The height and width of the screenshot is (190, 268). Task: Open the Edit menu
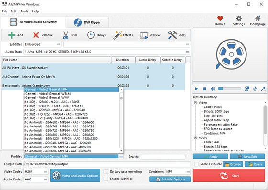(14, 11)
